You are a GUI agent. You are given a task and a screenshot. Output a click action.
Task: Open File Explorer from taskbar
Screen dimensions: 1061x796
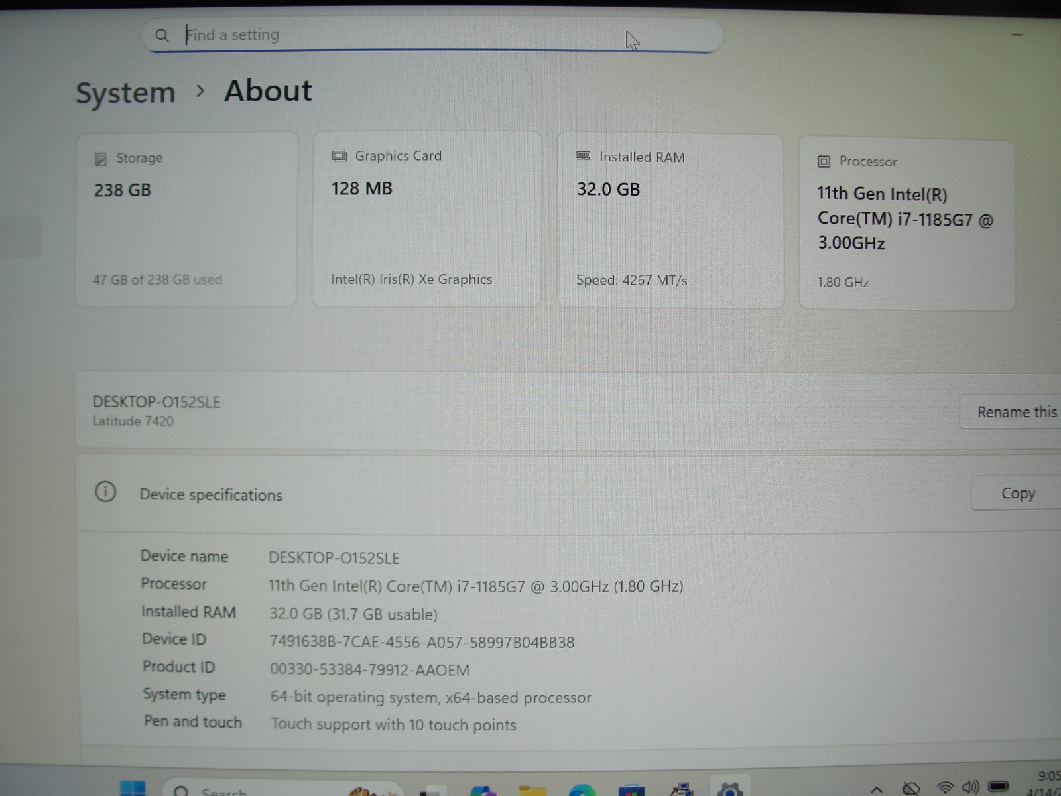tap(532, 789)
